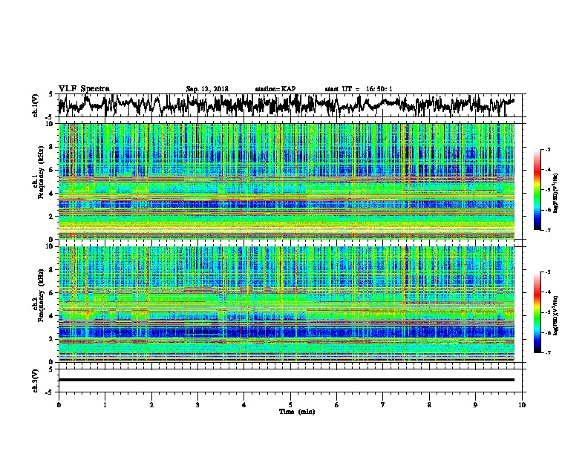
Task: Click the "ch.1(V)" axis label
Action: (36, 106)
